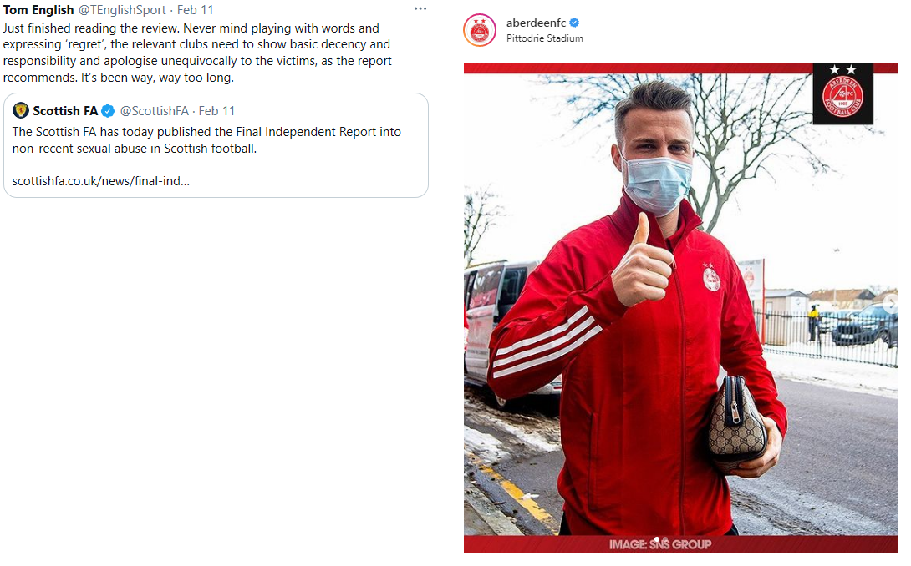Open the @ScottishFA handle in quoted tweet
Screen dimensions: 911x566
click(154, 111)
